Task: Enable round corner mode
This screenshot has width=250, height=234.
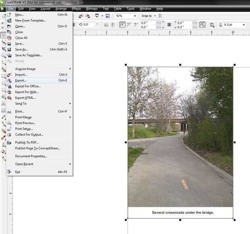Action: click(x=122, y=25)
